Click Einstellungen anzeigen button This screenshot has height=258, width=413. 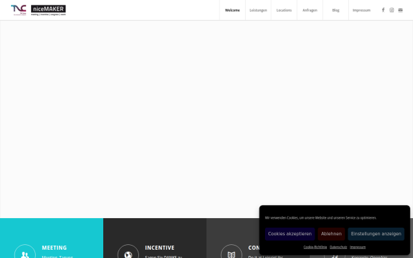[376, 234]
